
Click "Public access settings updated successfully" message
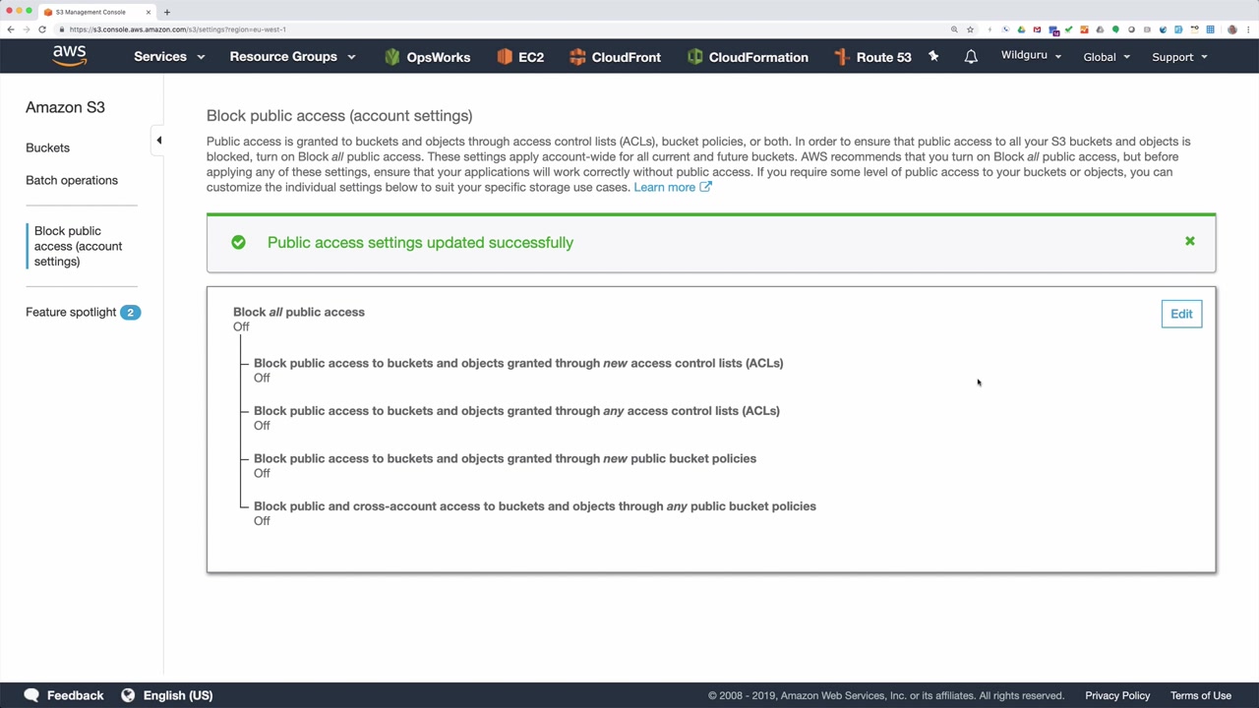[420, 242]
